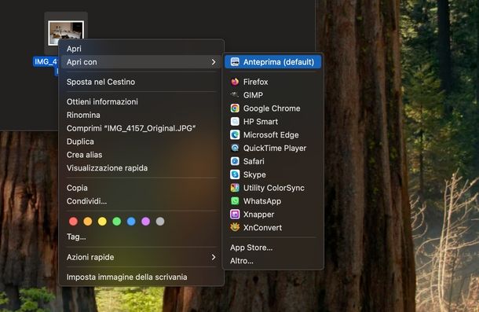Image resolution: width=479 pixels, height=312 pixels.
Task: Apply the red tag color
Action: (x=73, y=221)
